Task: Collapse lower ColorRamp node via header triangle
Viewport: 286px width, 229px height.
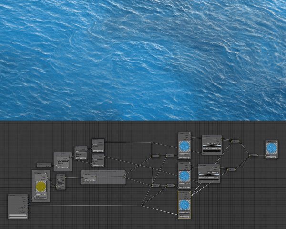Action: click(199, 165)
